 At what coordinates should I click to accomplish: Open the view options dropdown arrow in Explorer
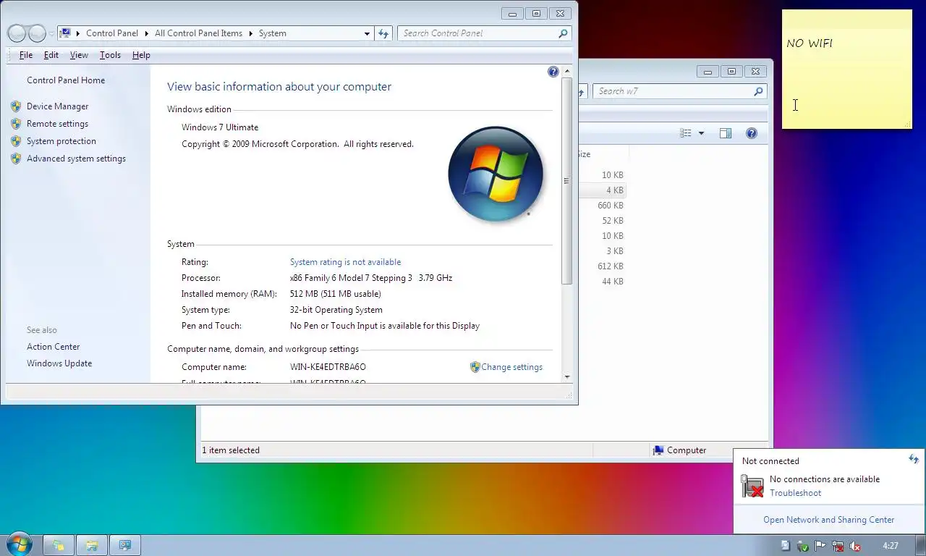(x=701, y=133)
